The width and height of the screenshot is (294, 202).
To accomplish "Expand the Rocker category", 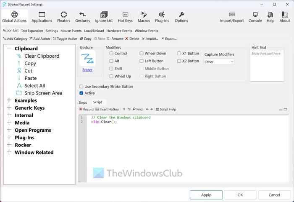I will (9, 145).
